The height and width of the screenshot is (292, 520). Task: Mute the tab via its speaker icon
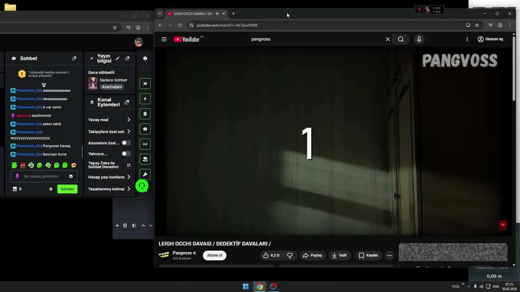tap(217, 13)
